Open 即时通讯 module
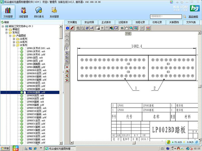Image resolution: width=202 pixels, height=151 pixels. click(x=39, y=12)
